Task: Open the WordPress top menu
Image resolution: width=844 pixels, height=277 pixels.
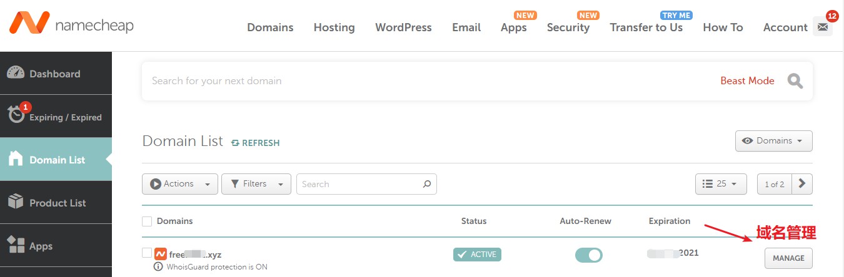Action: (x=403, y=27)
